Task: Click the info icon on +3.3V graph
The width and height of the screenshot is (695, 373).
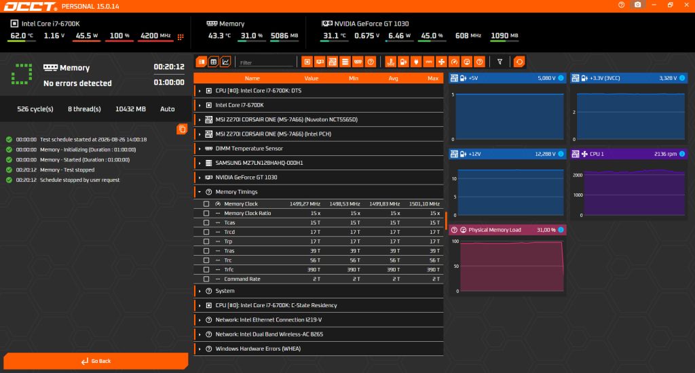Action: click(682, 78)
